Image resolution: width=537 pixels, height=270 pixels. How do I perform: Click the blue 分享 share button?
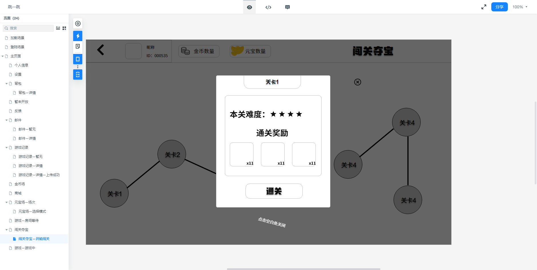pos(499,7)
